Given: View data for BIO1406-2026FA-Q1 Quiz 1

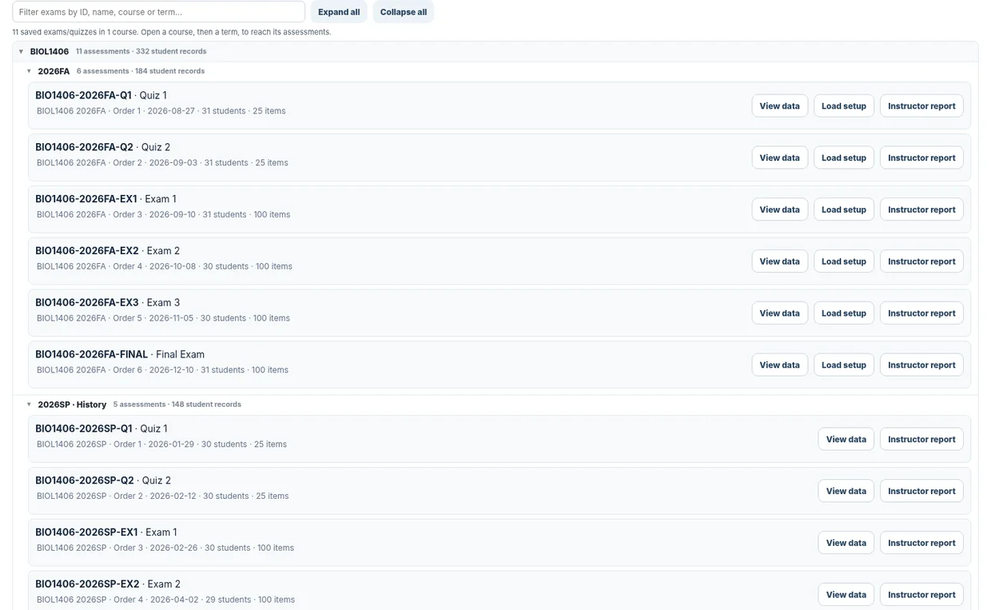Looking at the screenshot, I should click(x=779, y=106).
